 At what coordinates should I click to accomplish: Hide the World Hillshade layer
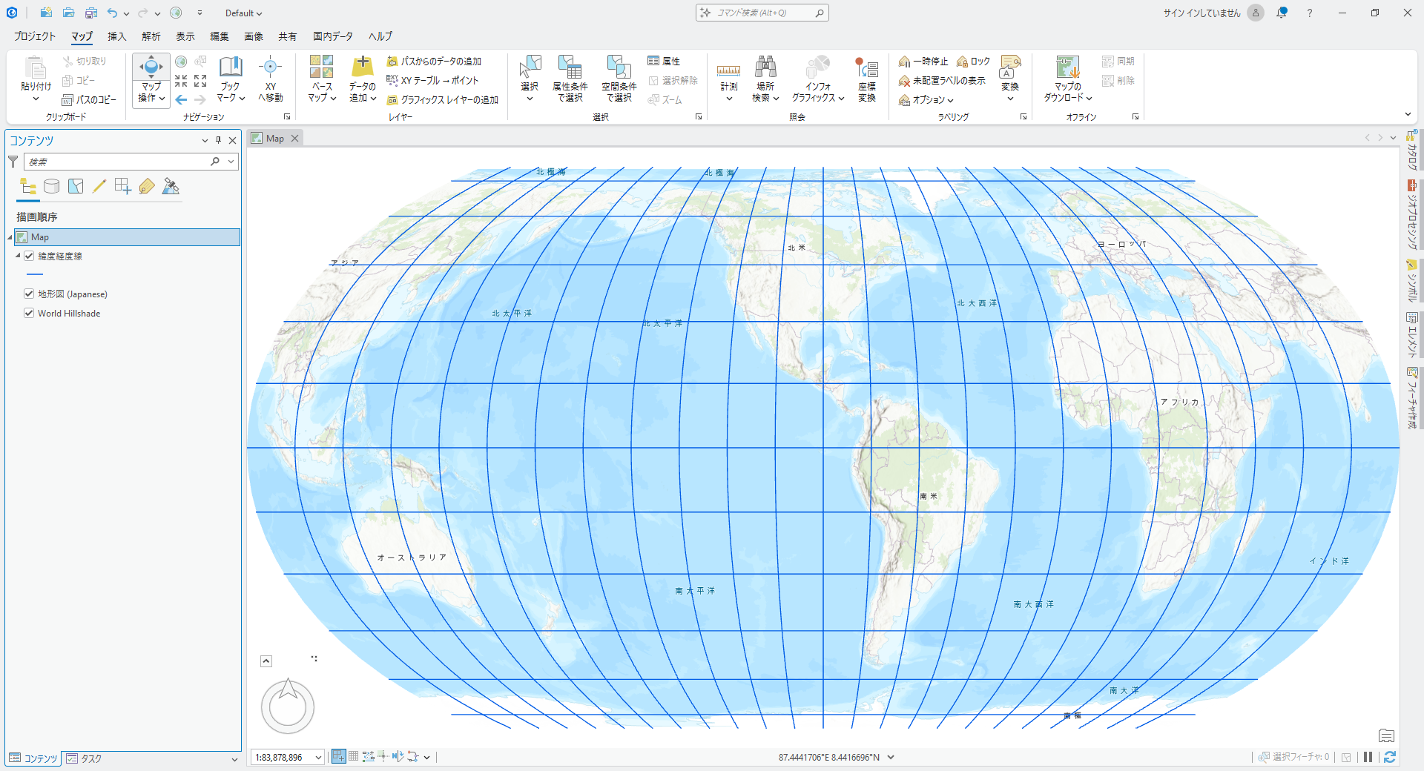click(x=30, y=314)
